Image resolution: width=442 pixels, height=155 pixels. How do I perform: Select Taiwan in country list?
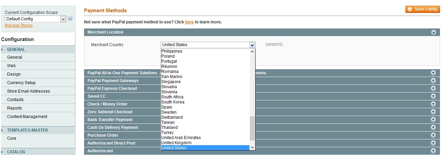(x=205, y=122)
